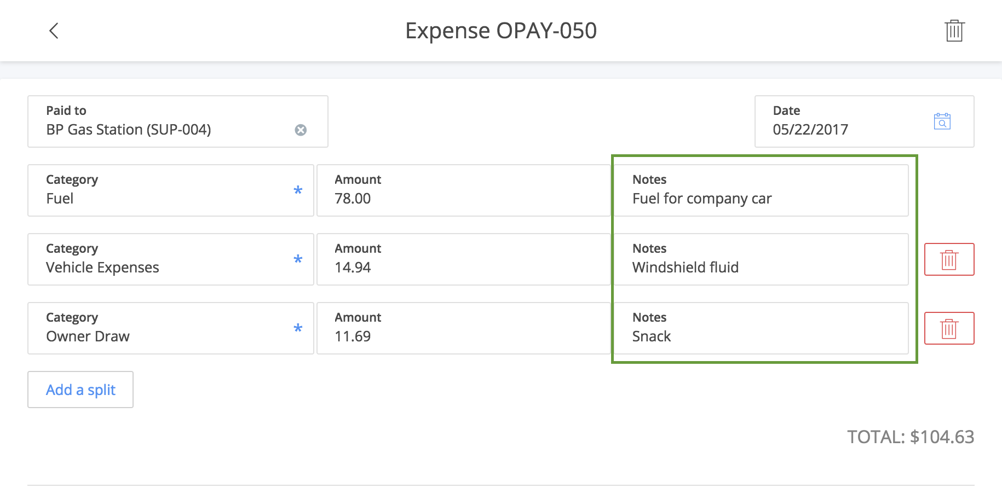Remove the Owner Draw split row
This screenshot has width=1002, height=488.
949,328
